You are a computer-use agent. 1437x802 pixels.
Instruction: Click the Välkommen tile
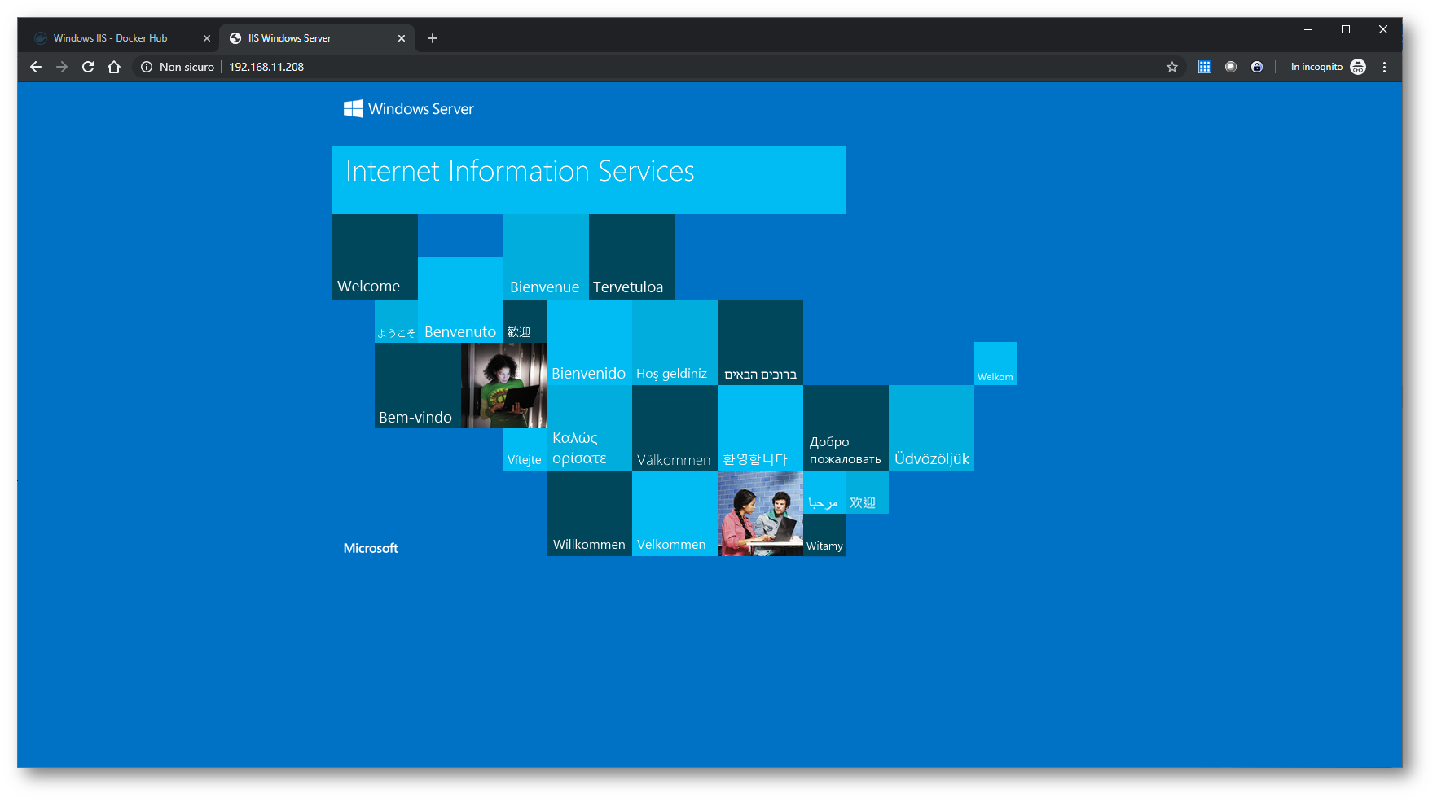point(675,427)
